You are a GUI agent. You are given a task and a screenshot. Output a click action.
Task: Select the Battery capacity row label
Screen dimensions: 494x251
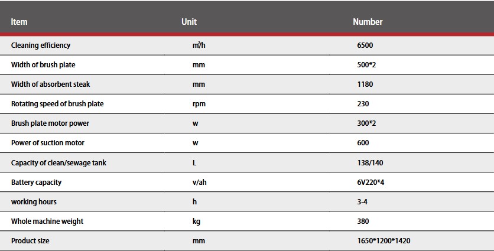coord(36,182)
